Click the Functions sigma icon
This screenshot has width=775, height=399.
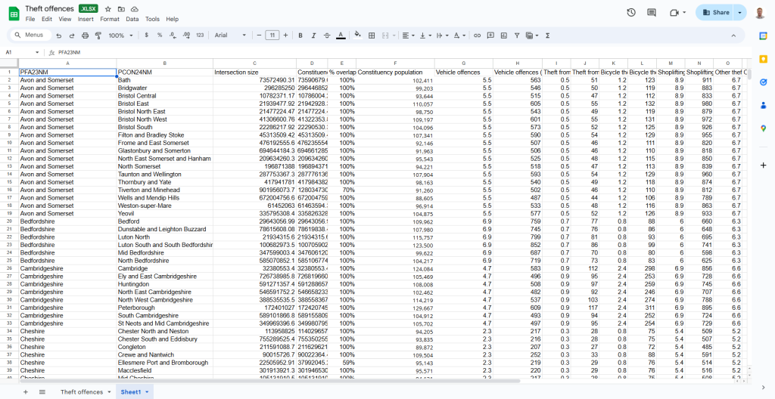click(547, 36)
